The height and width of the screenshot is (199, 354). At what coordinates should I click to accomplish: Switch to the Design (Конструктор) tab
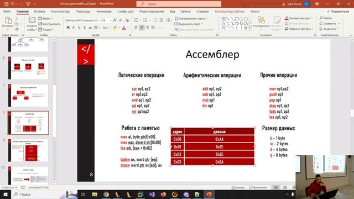point(60,11)
